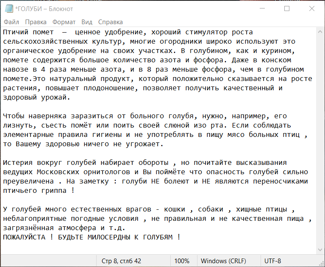This screenshot has width=325, height=267.
Task: Open the Файл menu
Action: coord(11,22)
